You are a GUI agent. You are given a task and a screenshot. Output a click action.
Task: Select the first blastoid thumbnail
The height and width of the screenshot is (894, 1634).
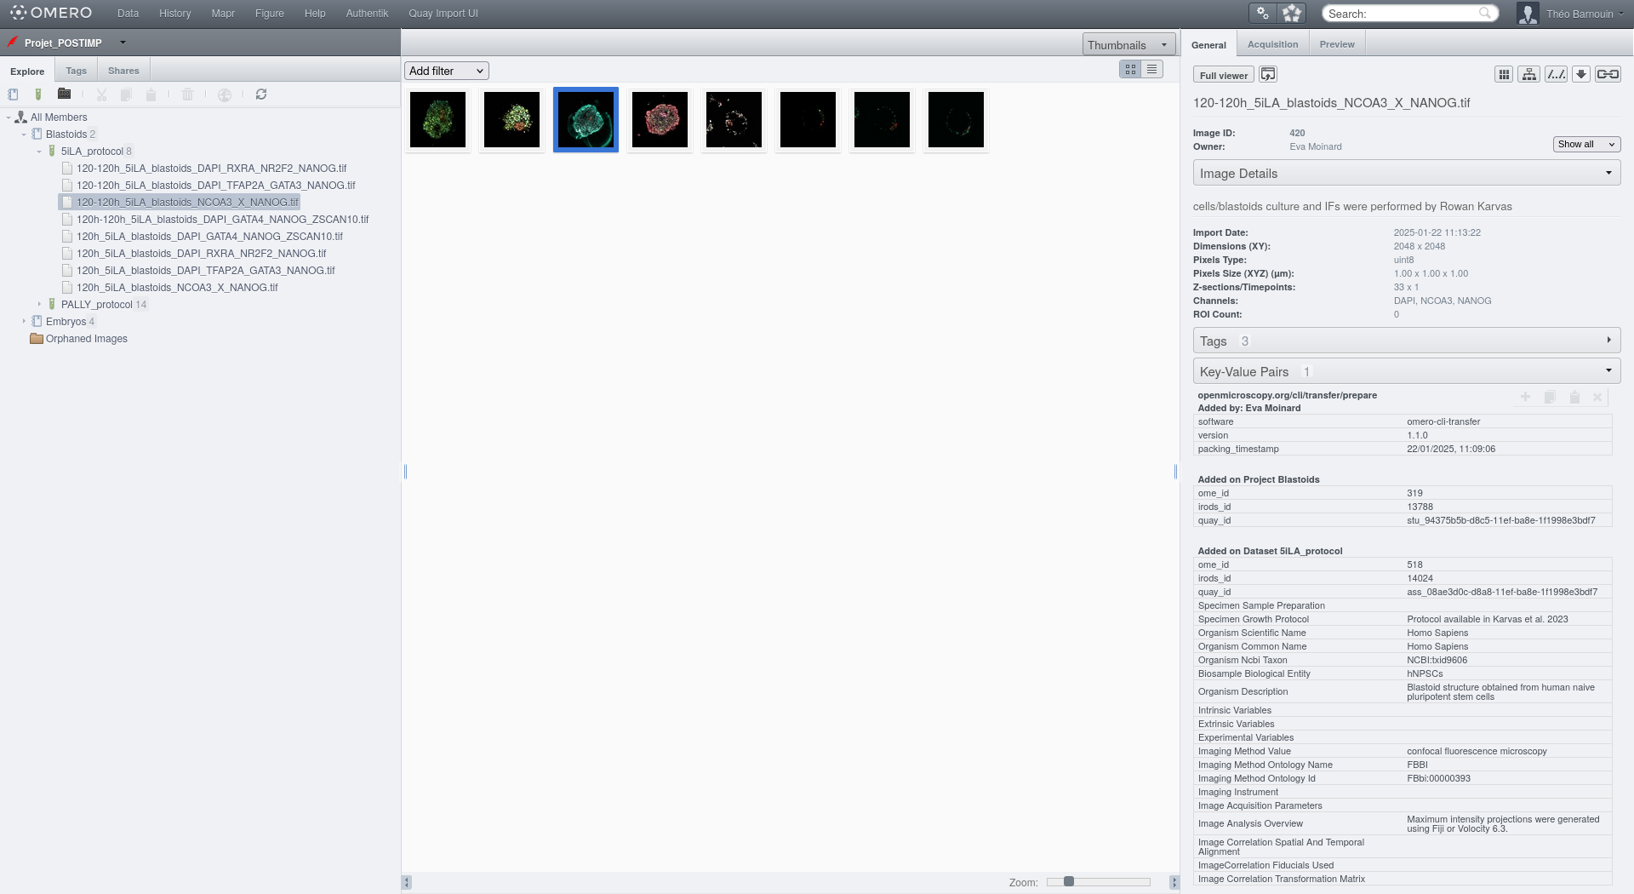click(x=437, y=120)
